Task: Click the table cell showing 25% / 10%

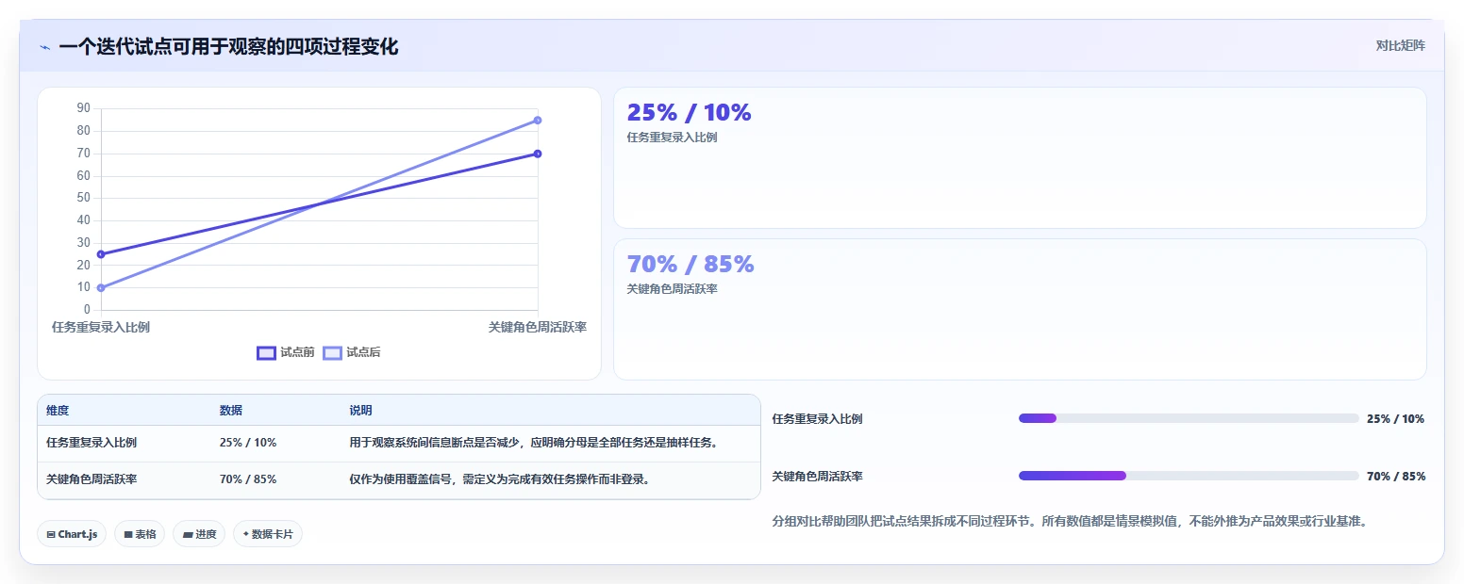Action: (x=248, y=443)
